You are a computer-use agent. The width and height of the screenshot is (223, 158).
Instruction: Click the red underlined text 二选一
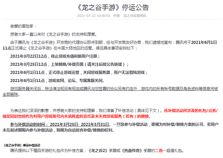coord(161,150)
